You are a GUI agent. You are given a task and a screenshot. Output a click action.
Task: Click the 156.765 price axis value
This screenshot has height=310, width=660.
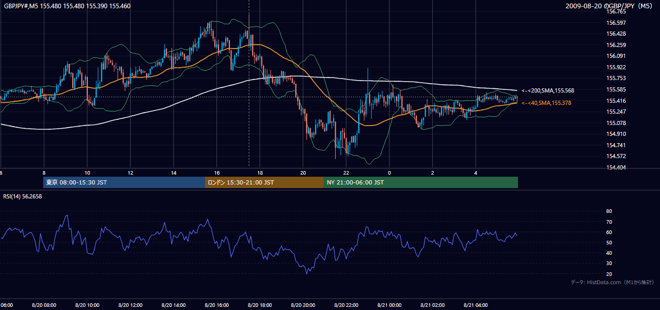[x=616, y=11]
